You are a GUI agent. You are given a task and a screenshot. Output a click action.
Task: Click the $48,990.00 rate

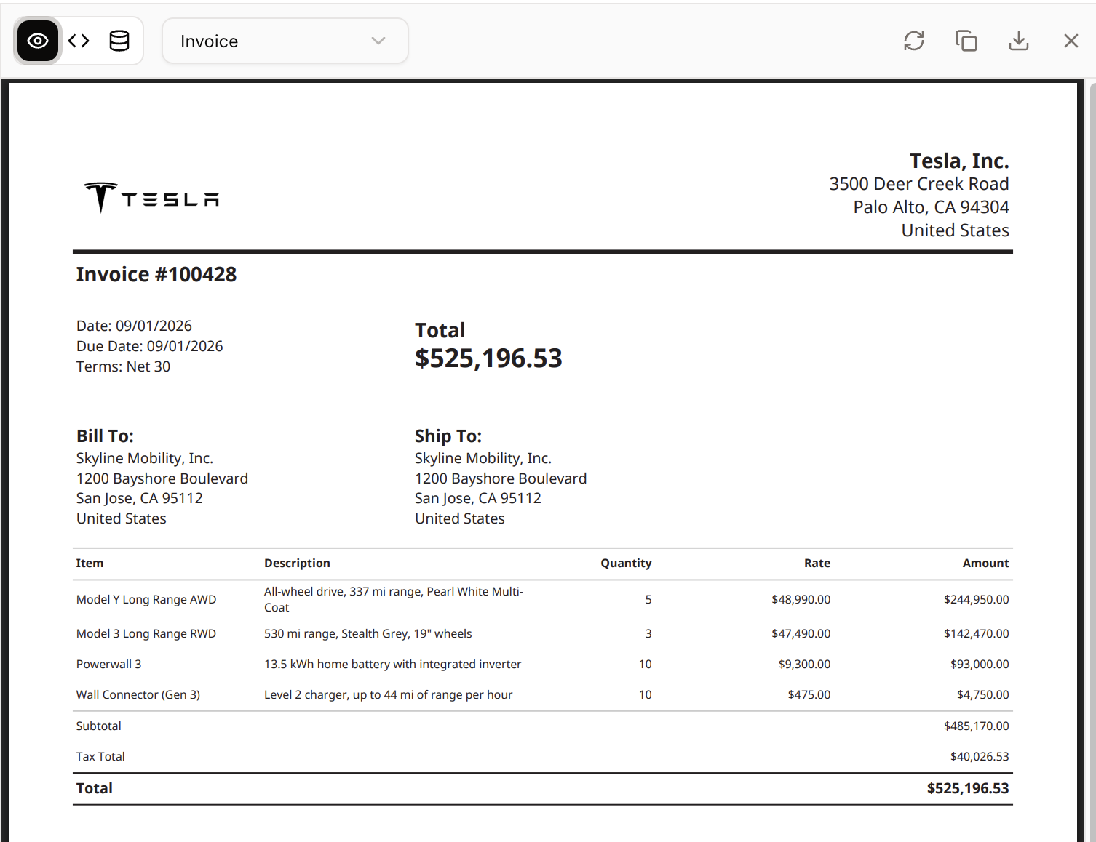(x=801, y=599)
